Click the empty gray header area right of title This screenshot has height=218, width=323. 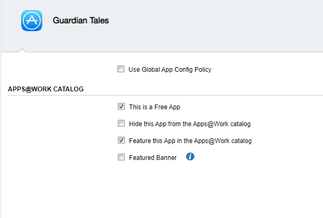pos(222,24)
